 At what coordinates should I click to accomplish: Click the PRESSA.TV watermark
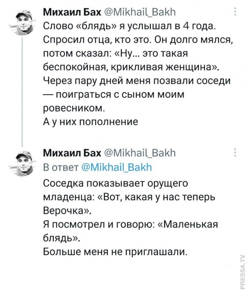pos(242,271)
